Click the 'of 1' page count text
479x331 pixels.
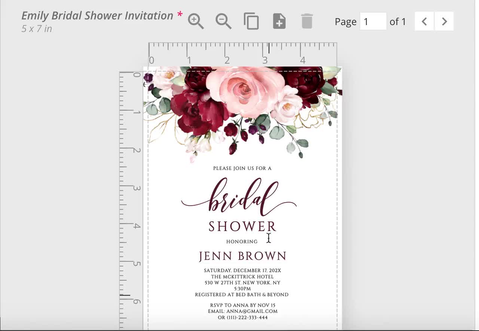tap(397, 22)
